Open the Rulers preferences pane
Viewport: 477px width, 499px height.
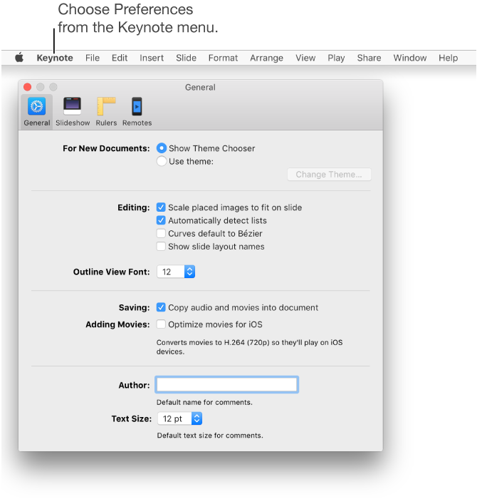106,112
